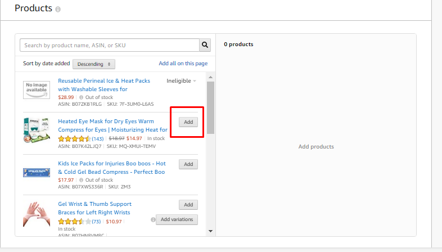
Task: Open Gel Wrist & Thumb Support Braces link
Action: click(94, 208)
